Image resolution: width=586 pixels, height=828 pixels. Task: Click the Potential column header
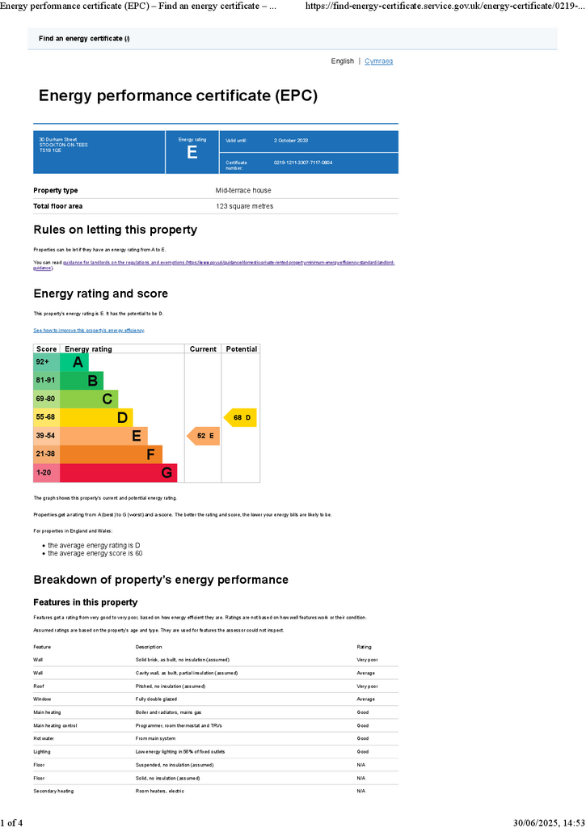[241, 349]
